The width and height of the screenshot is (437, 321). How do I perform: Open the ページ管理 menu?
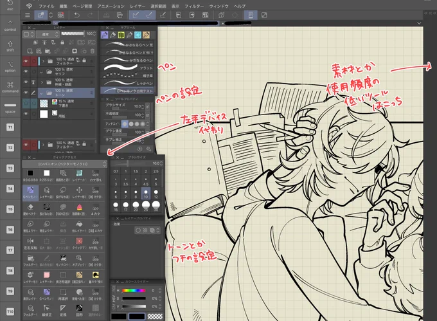coord(82,6)
